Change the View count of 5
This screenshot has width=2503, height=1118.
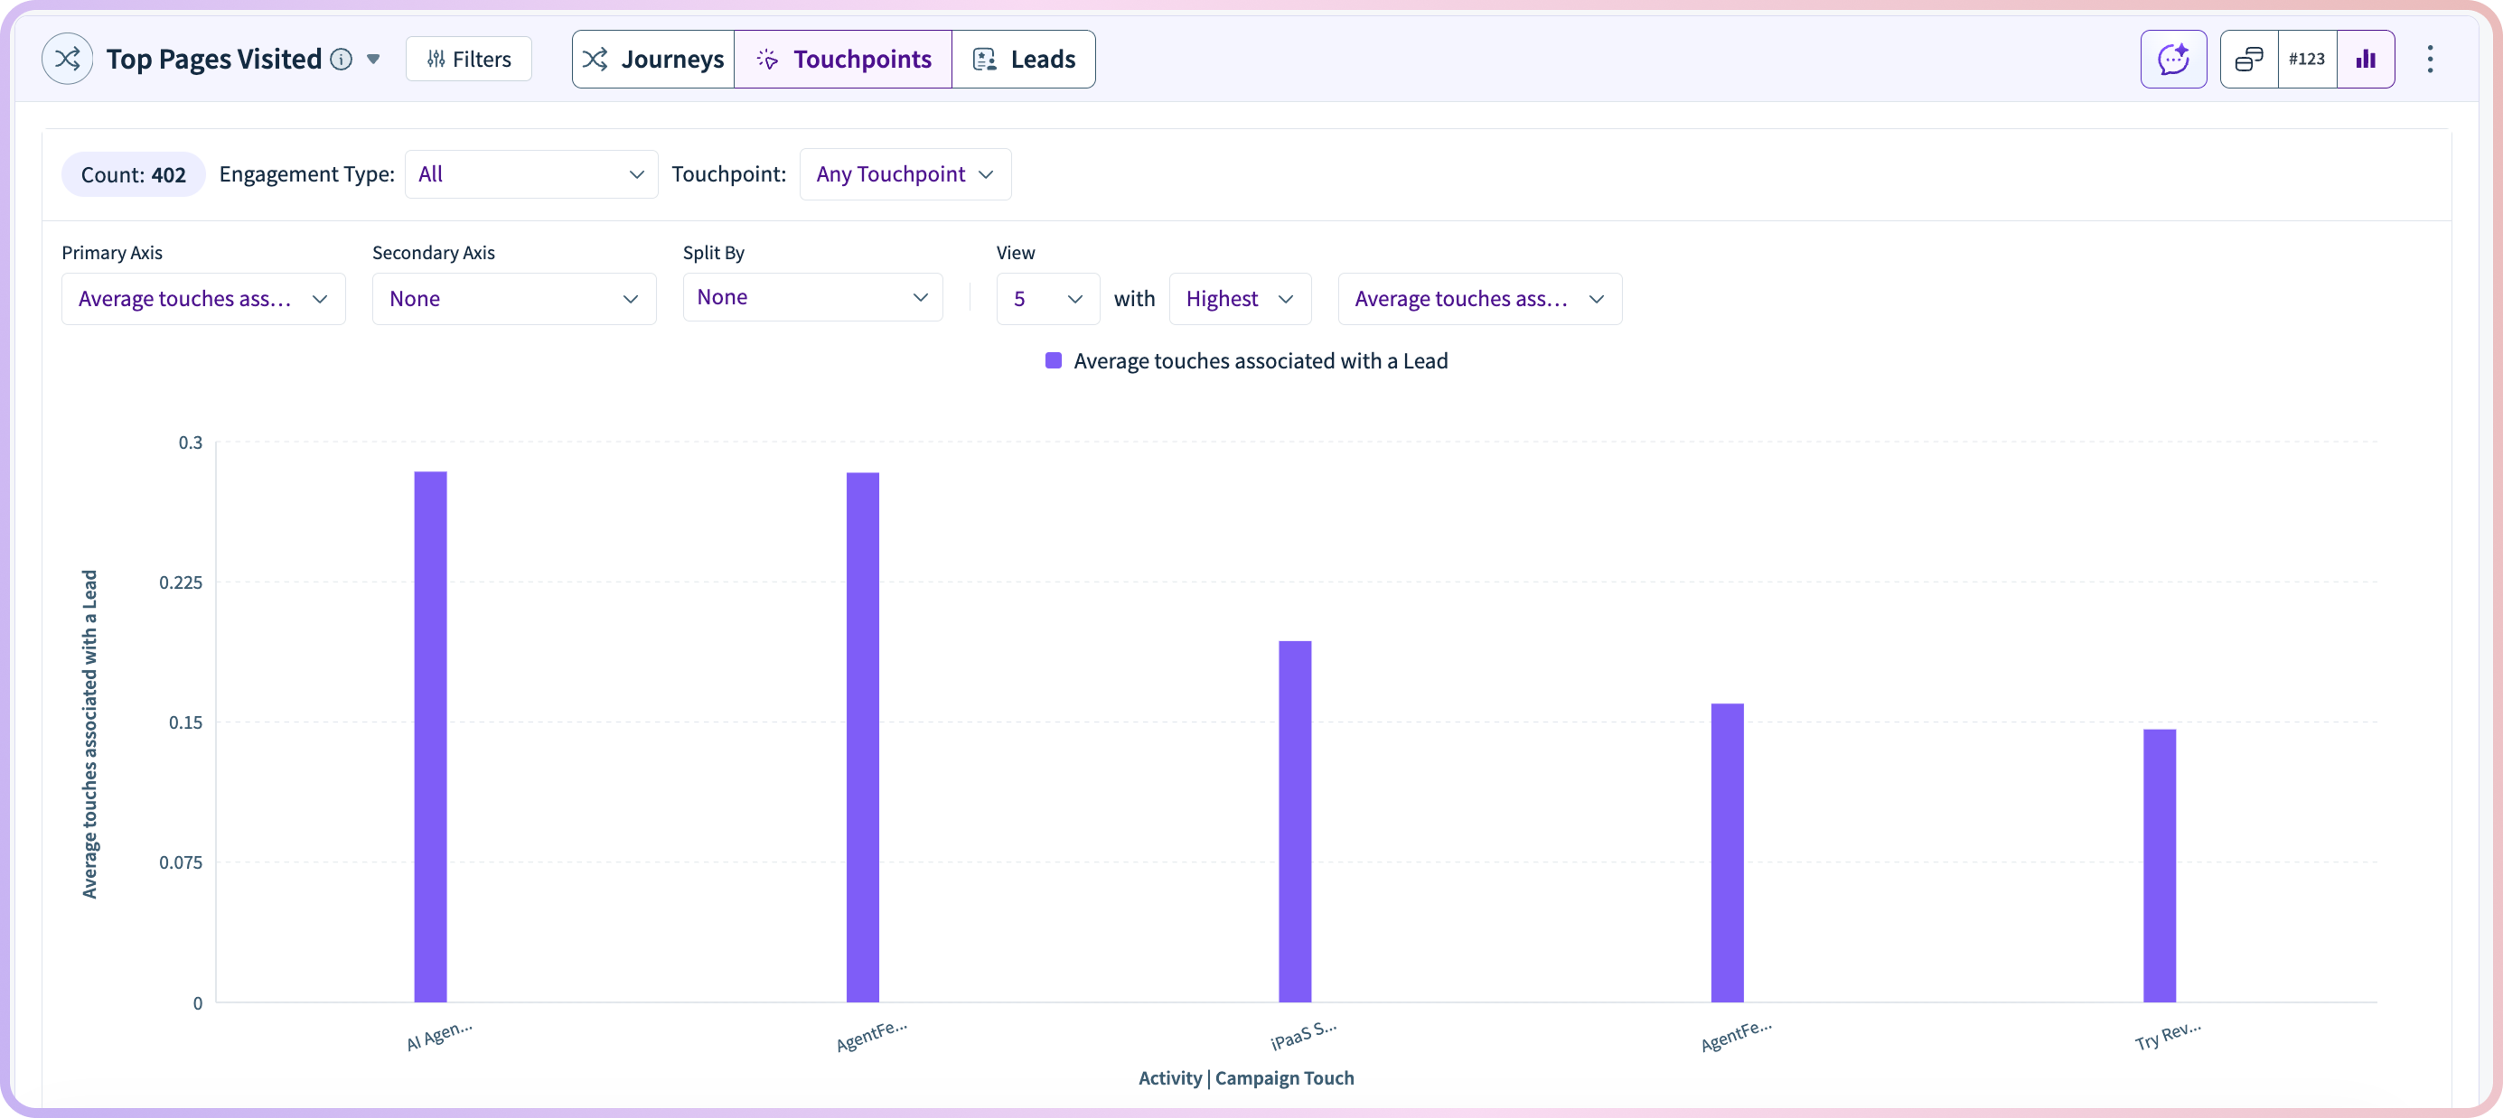click(x=1046, y=299)
